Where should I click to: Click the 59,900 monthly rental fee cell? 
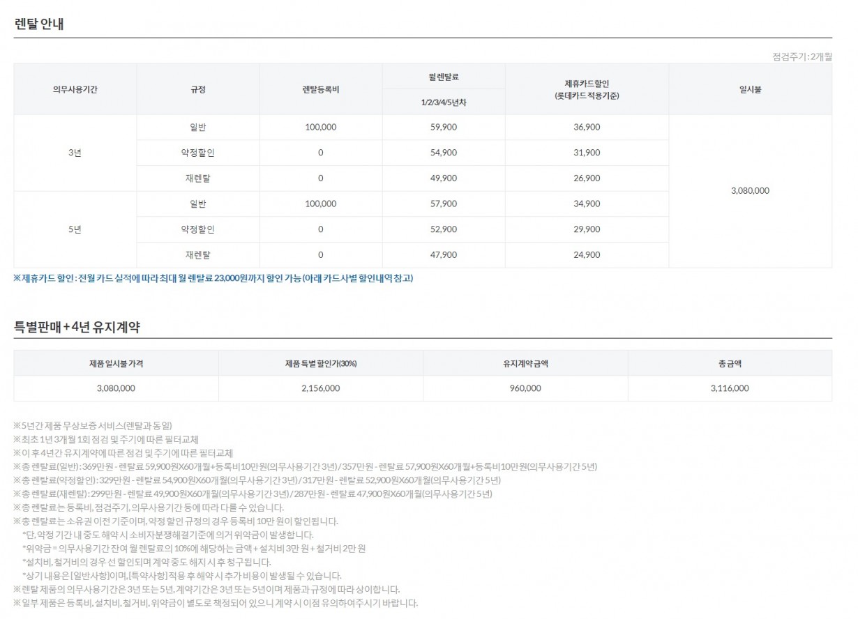[x=444, y=127]
